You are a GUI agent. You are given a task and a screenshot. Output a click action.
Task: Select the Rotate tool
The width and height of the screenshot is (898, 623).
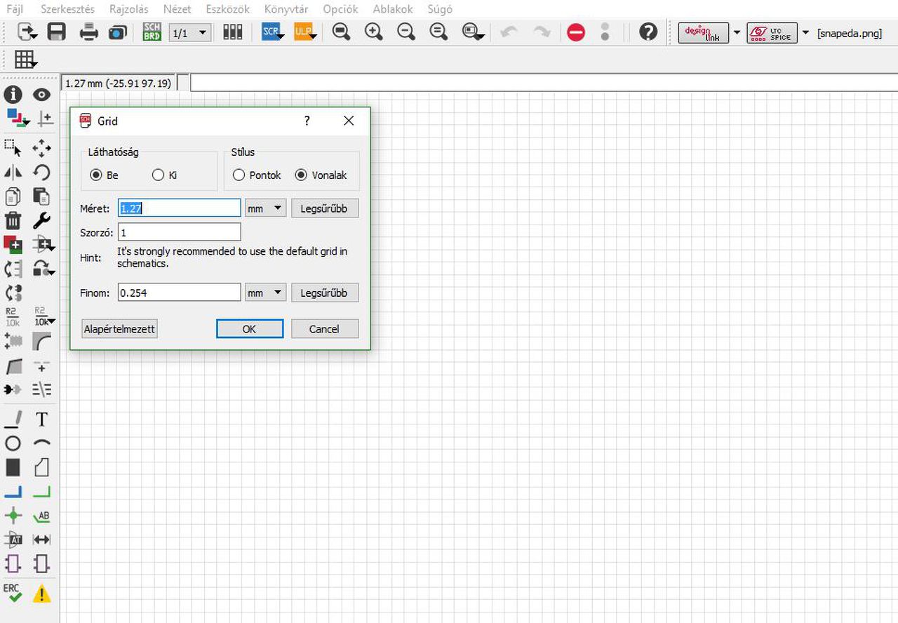tap(42, 172)
